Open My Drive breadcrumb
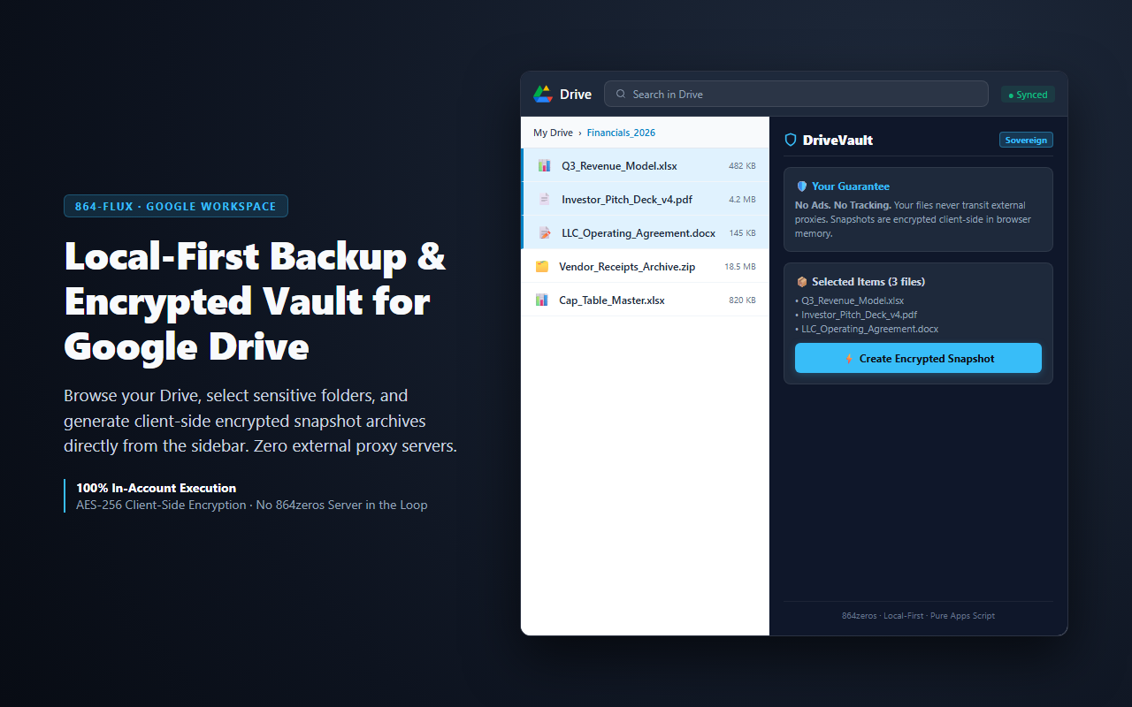Screen dimensions: 1132x707 pos(553,133)
